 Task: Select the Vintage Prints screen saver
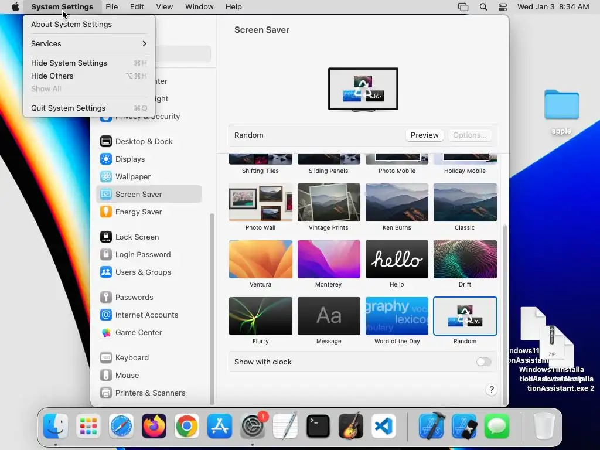[x=329, y=202]
